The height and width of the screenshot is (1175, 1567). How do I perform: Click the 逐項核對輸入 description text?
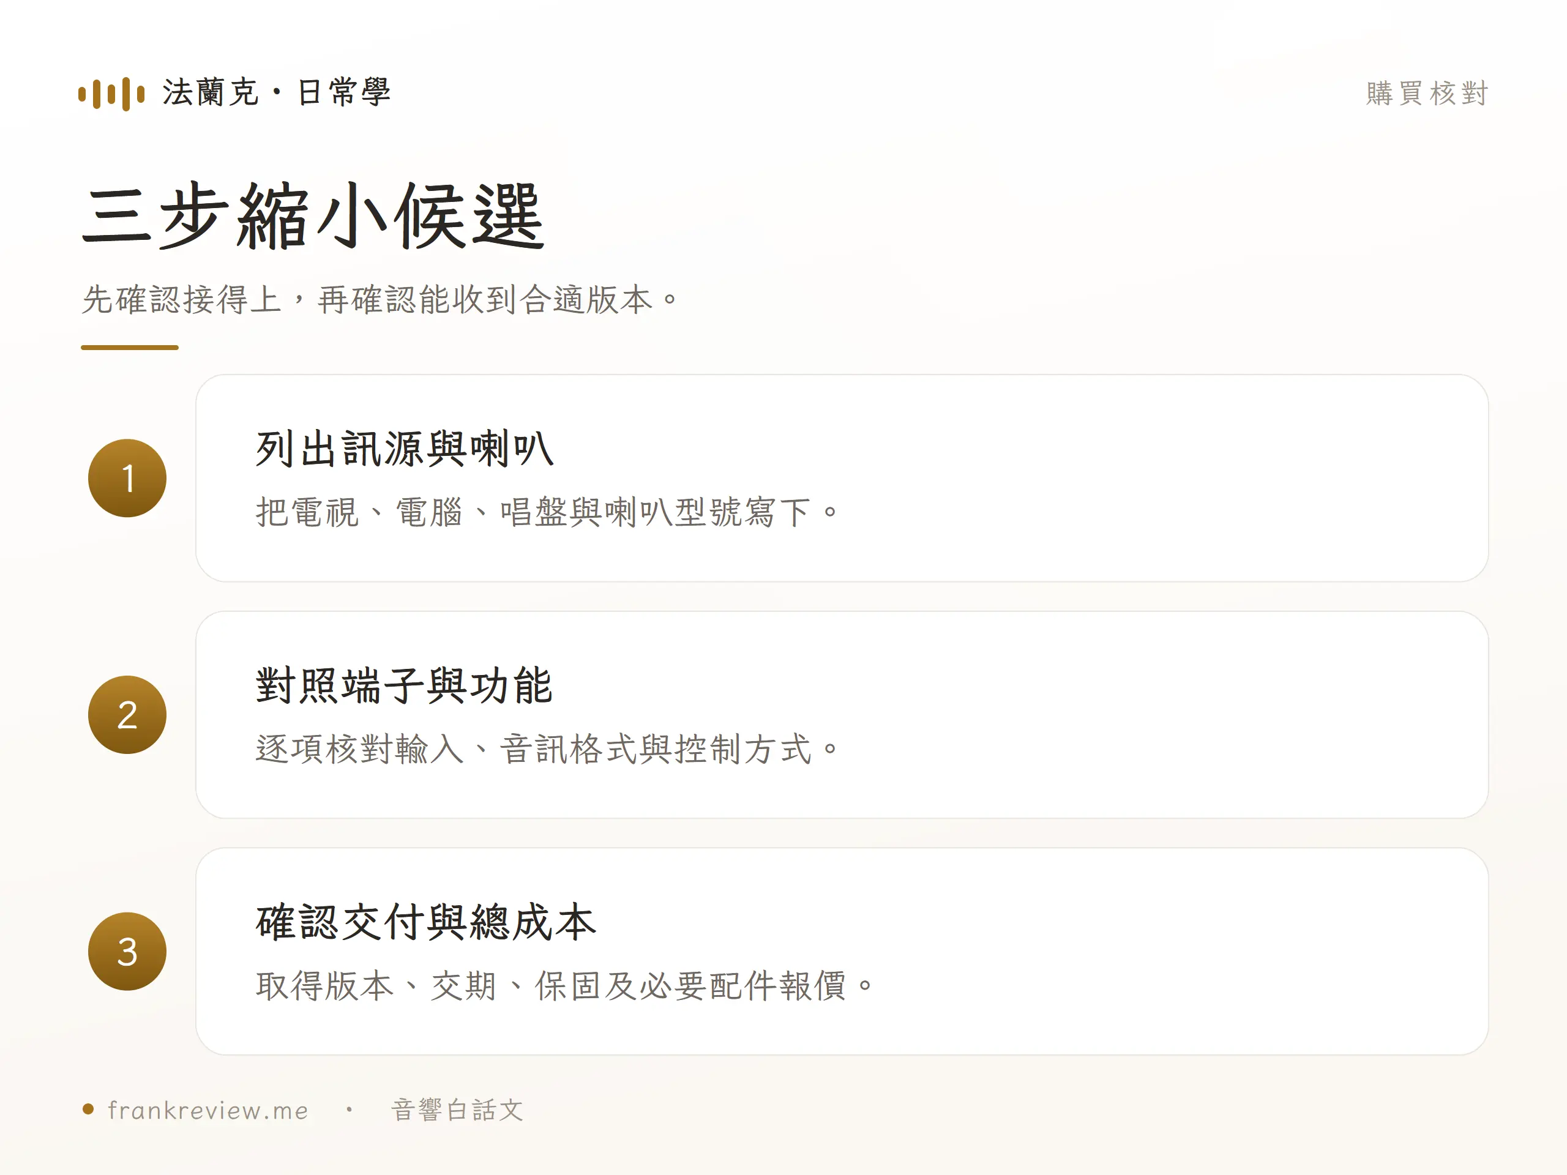(x=548, y=748)
